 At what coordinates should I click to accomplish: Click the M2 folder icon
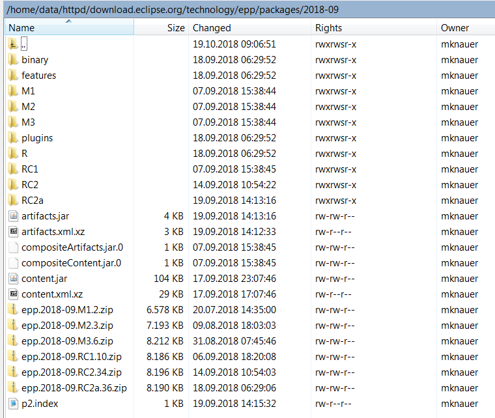(13, 106)
